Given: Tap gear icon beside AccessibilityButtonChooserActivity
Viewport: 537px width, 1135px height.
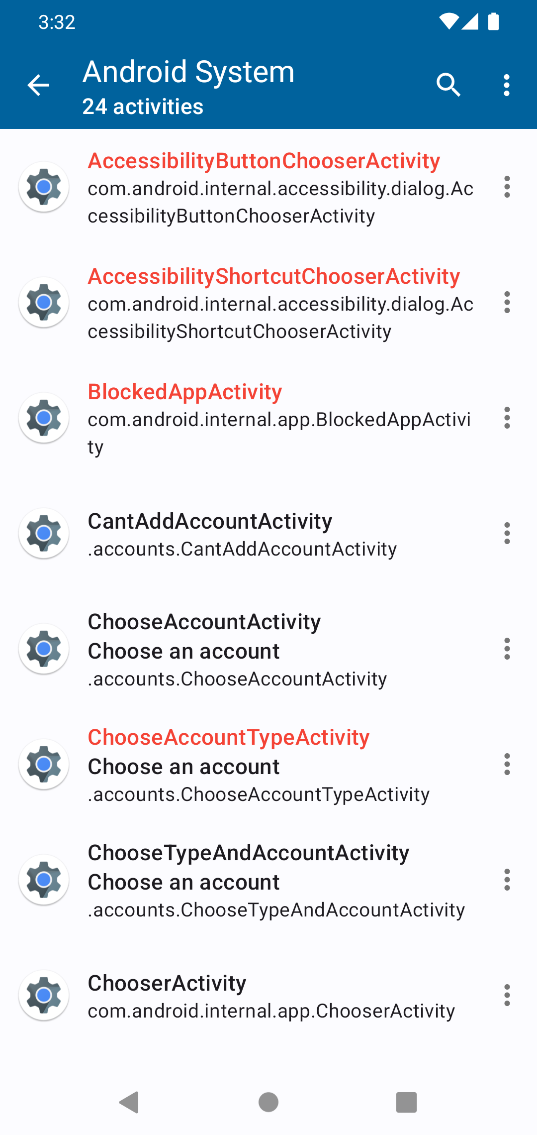Looking at the screenshot, I should click(x=44, y=187).
